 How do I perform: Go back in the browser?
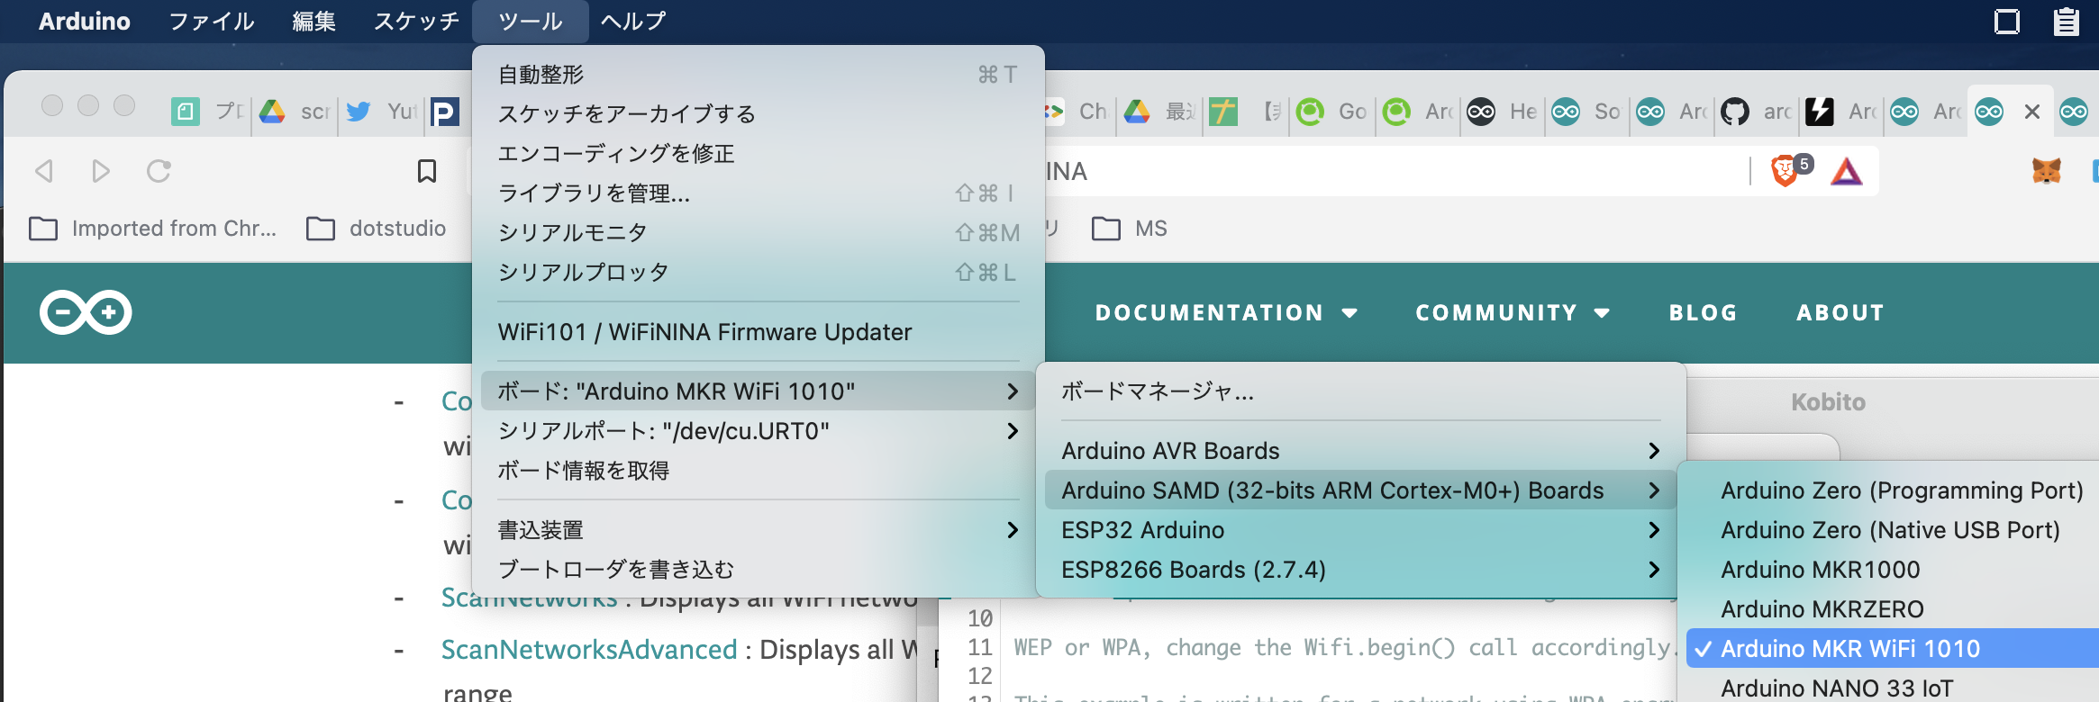pos(44,171)
